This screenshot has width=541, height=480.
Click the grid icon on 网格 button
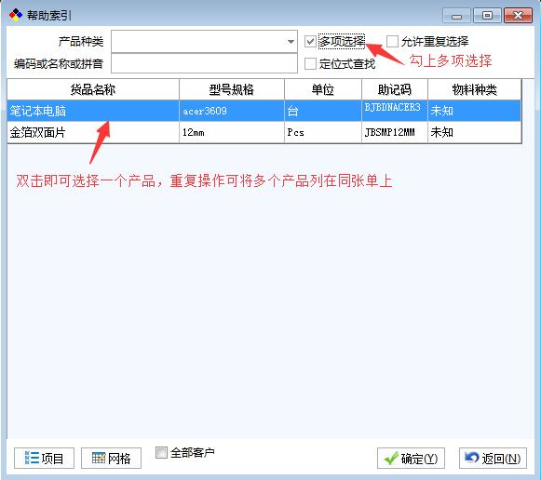[99, 458]
